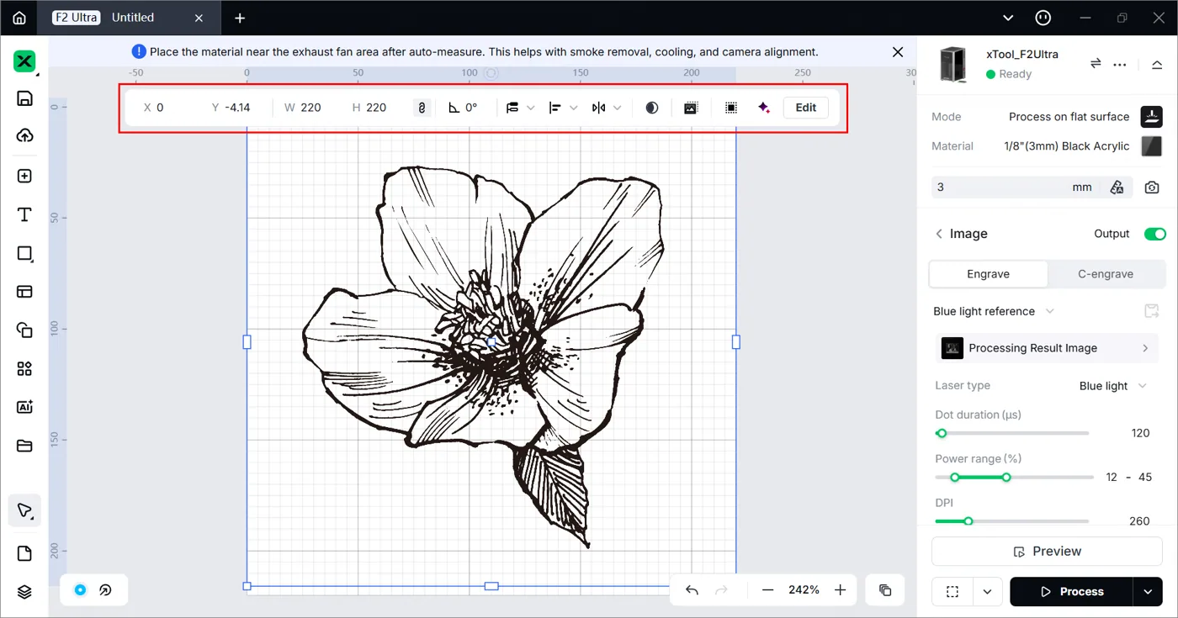Click the camera icon beside thickness field
This screenshot has height=618, width=1178.
(1152, 188)
